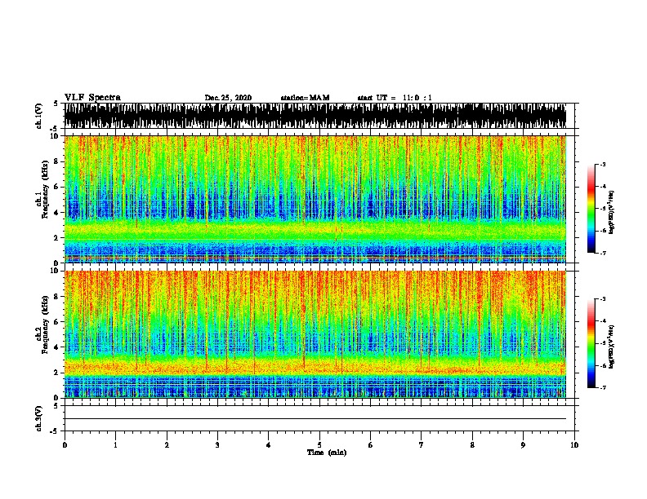The image size is (647, 499).
Task: Click the ch.1 spectrogram color scale bar
Action: pyautogui.click(x=591, y=209)
